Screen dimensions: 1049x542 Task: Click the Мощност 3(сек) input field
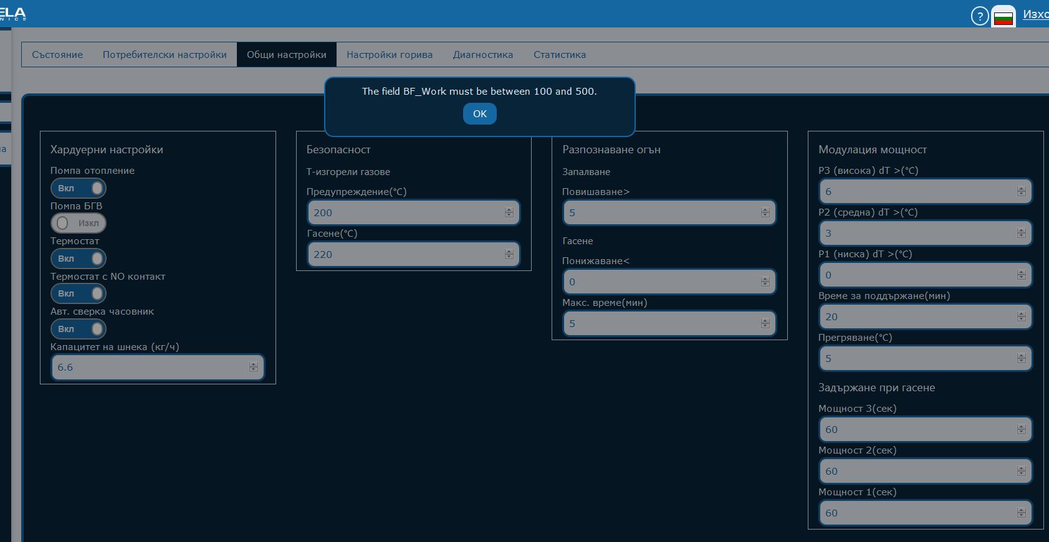click(916, 429)
